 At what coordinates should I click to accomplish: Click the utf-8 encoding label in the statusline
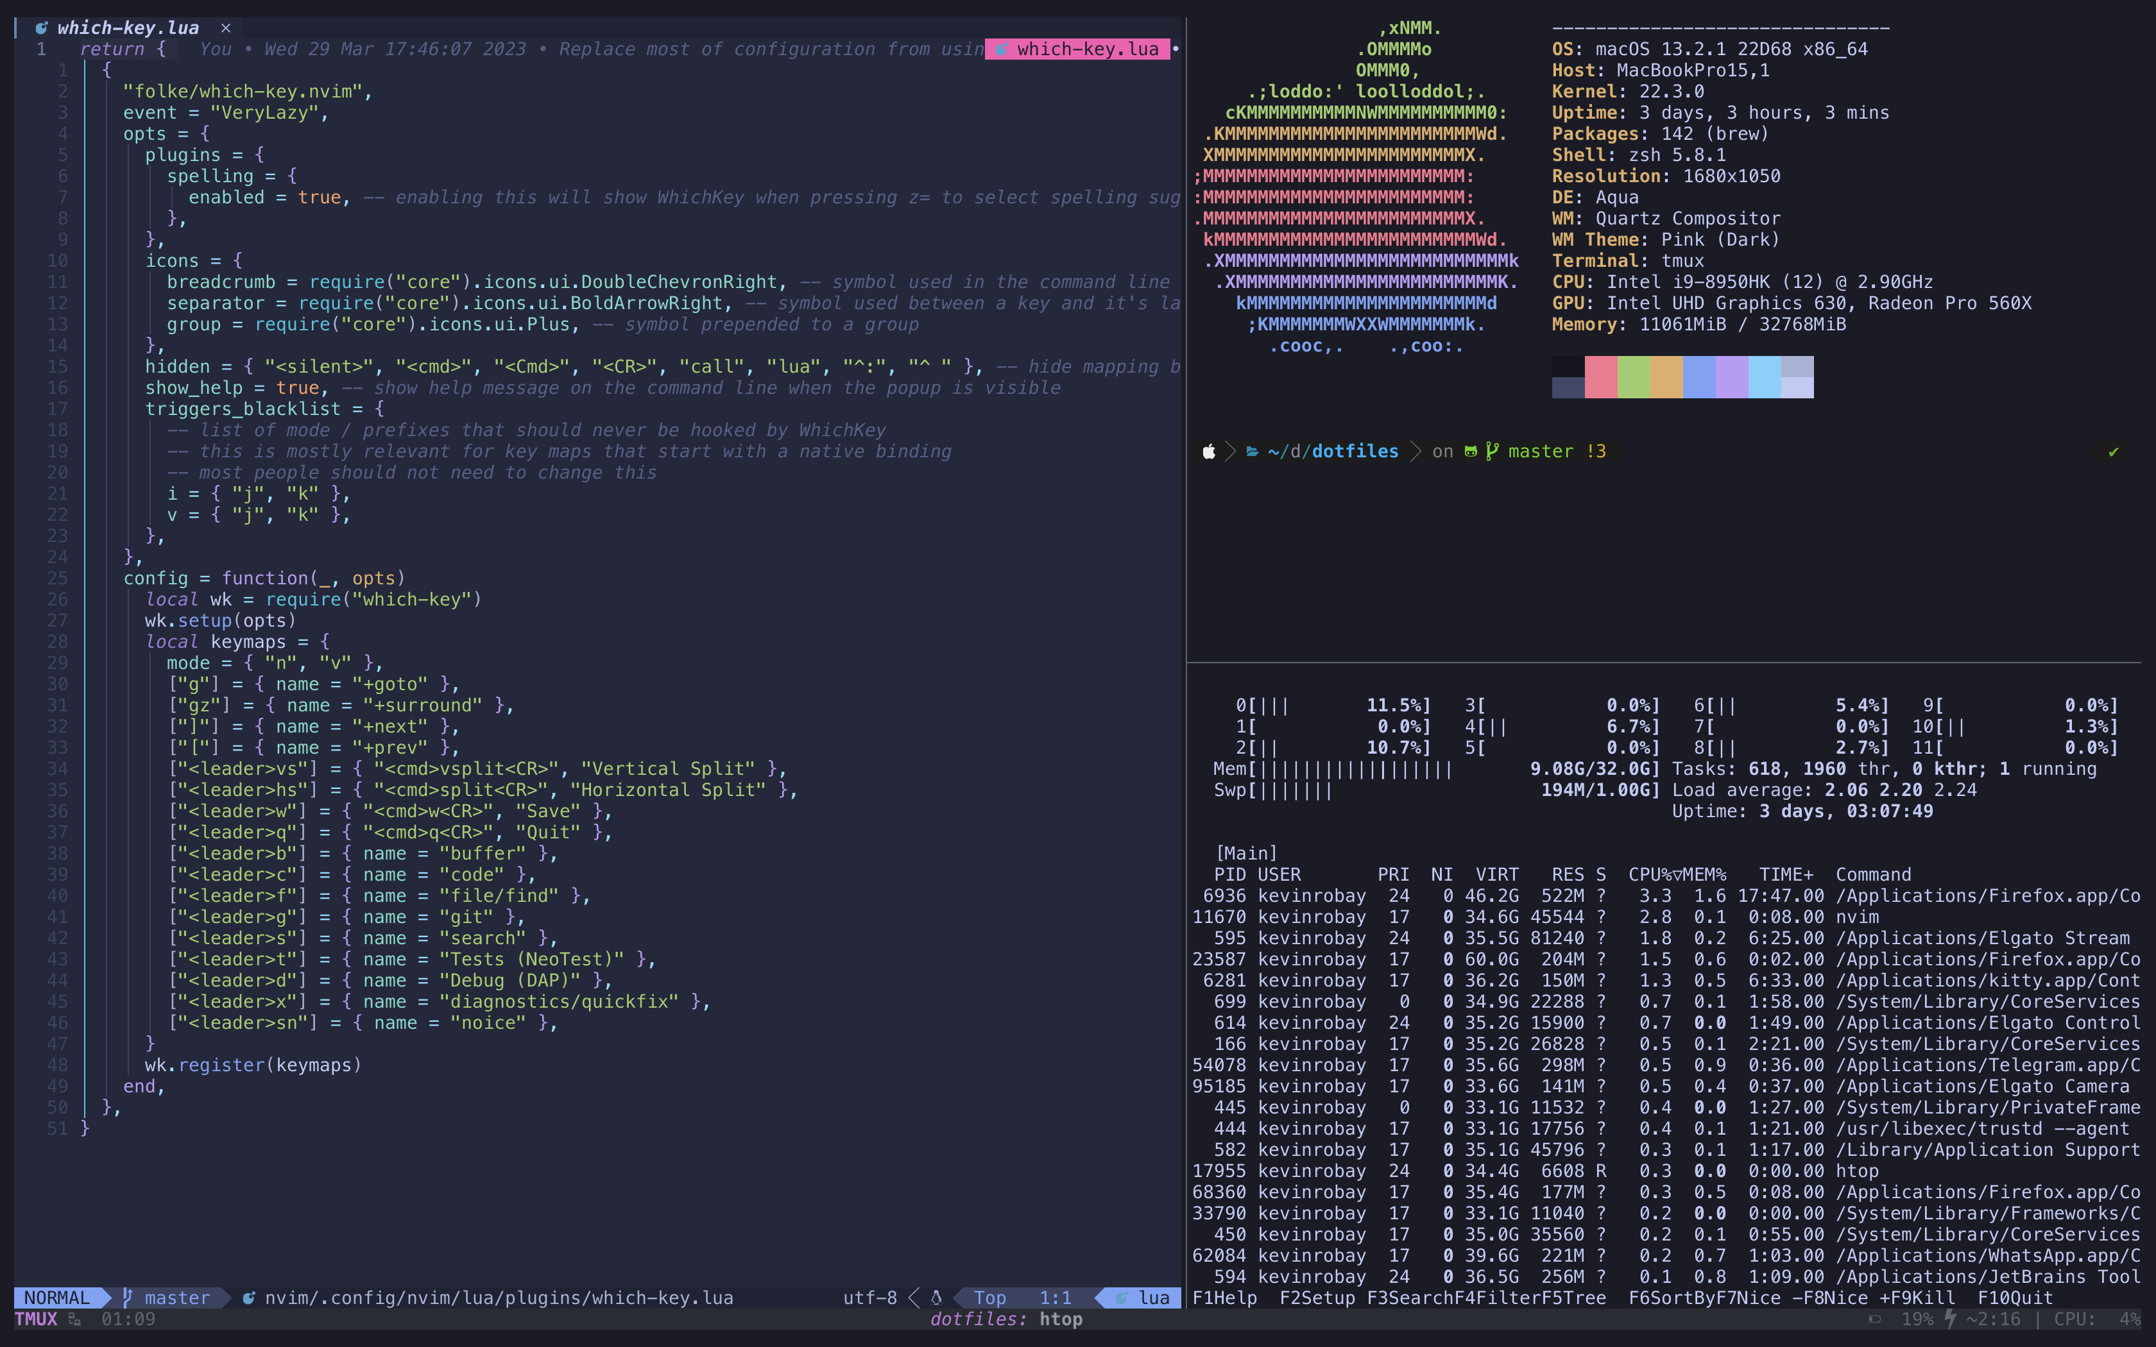pyautogui.click(x=870, y=1298)
